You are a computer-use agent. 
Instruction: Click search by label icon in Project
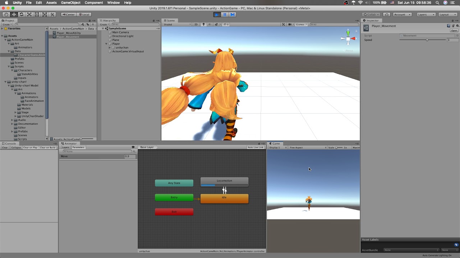point(87,24)
